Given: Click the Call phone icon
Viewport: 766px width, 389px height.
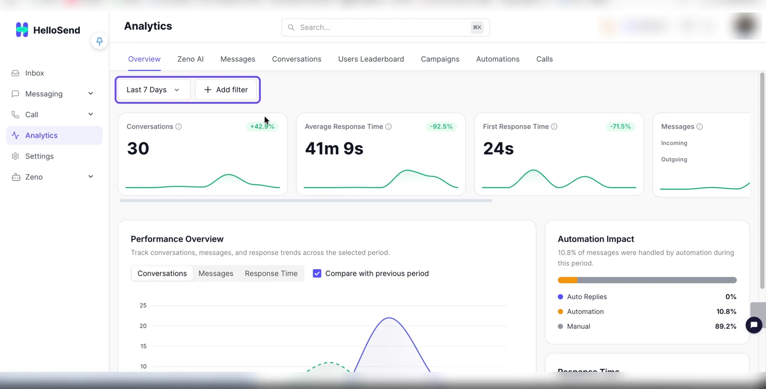Looking at the screenshot, I should pos(15,115).
